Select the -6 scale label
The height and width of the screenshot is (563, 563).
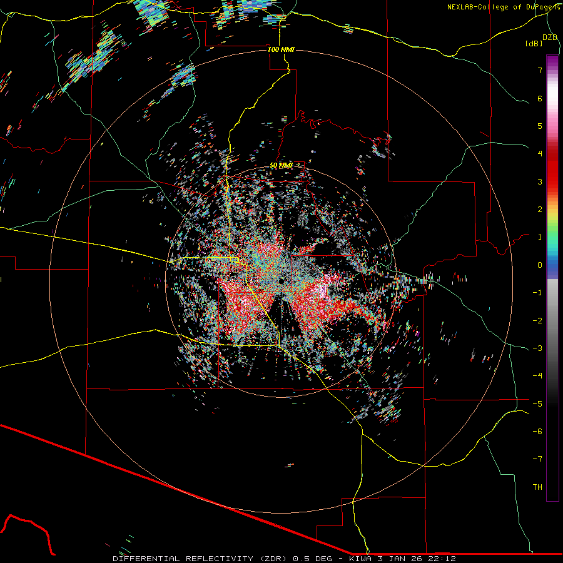pos(537,432)
